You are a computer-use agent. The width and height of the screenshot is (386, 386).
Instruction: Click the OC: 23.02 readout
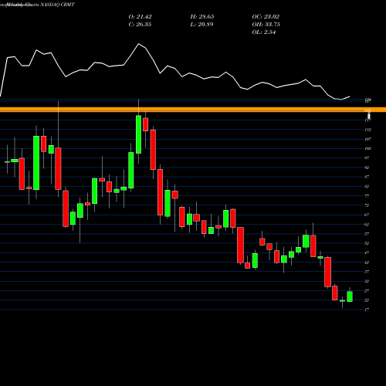(266, 17)
